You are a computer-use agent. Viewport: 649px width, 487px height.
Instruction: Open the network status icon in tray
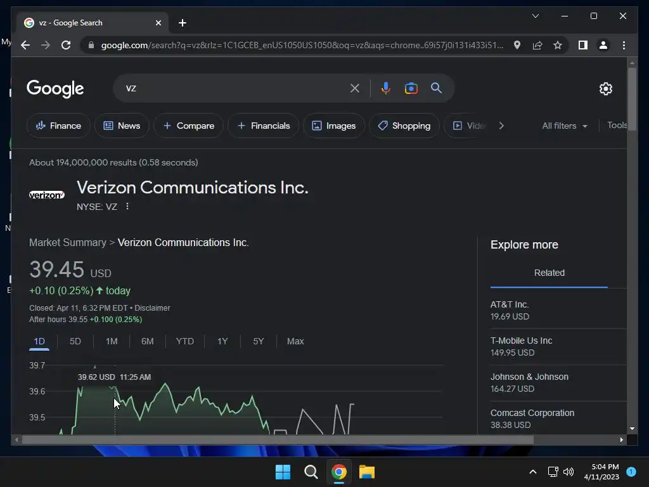click(x=553, y=472)
